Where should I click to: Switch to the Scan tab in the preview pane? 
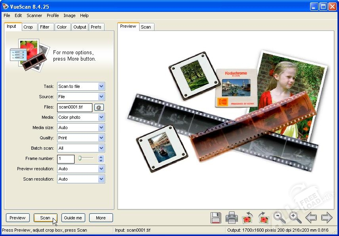point(146,27)
